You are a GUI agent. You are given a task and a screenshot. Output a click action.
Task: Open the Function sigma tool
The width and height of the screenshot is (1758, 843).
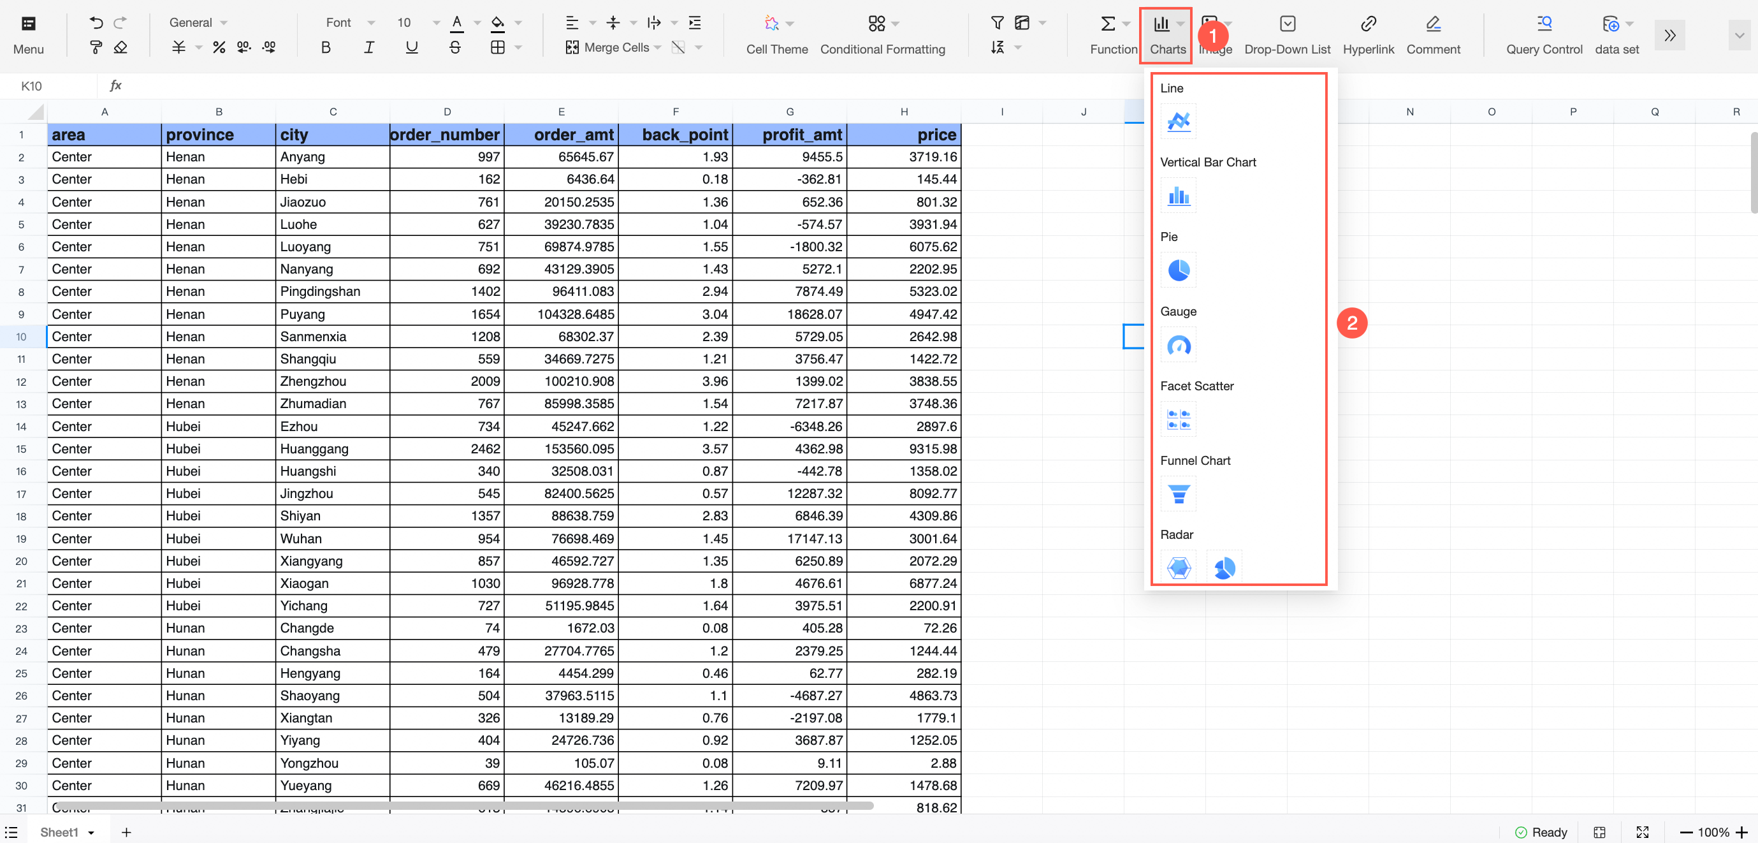pyautogui.click(x=1108, y=24)
